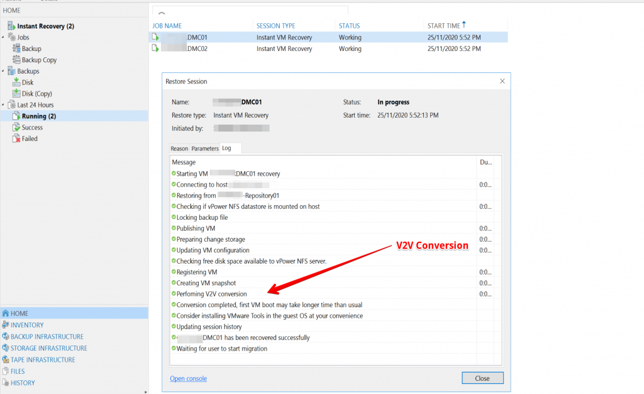644x394 pixels.
Task: Click the Close button in Restore Session
Action: click(x=482, y=378)
